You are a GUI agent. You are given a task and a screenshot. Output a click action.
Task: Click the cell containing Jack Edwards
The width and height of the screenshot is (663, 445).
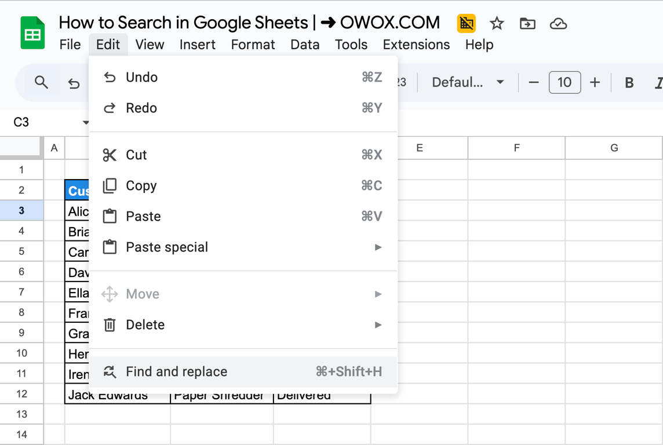pos(118,396)
